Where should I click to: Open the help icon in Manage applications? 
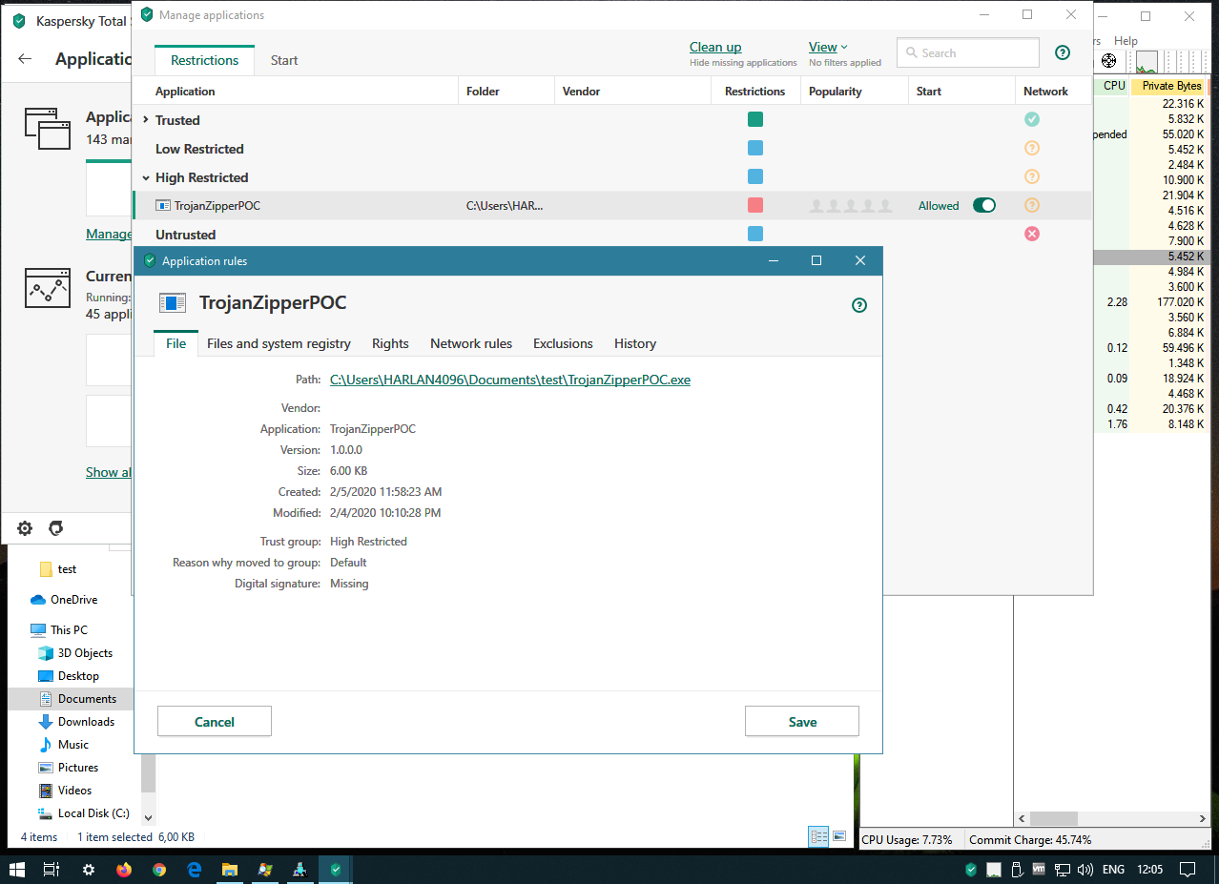[1063, 52]
